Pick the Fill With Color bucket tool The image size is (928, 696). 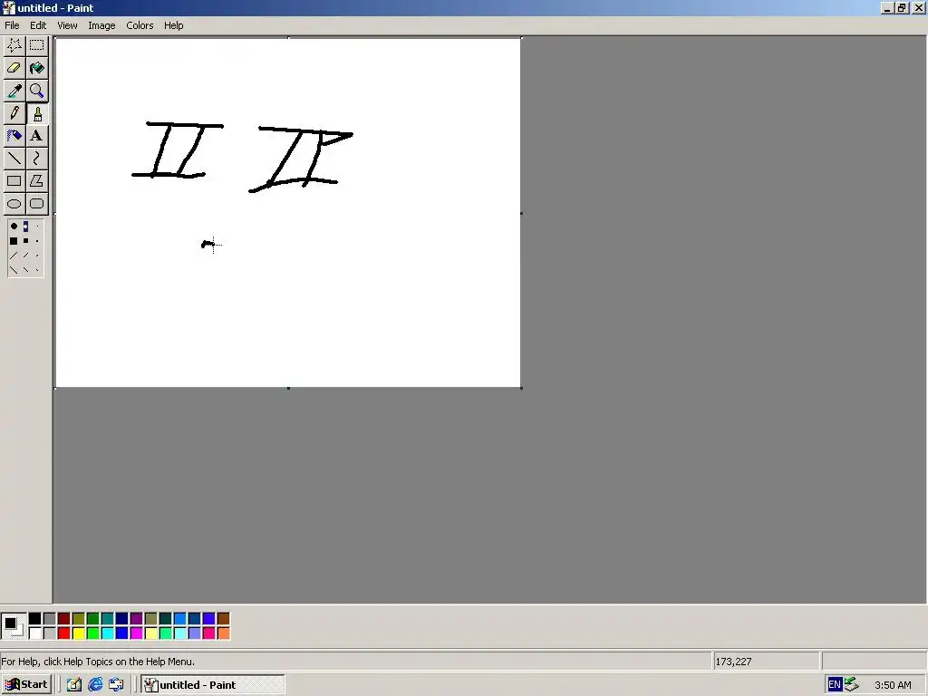36,68
